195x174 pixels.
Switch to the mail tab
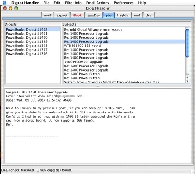(x=47, y=15)
